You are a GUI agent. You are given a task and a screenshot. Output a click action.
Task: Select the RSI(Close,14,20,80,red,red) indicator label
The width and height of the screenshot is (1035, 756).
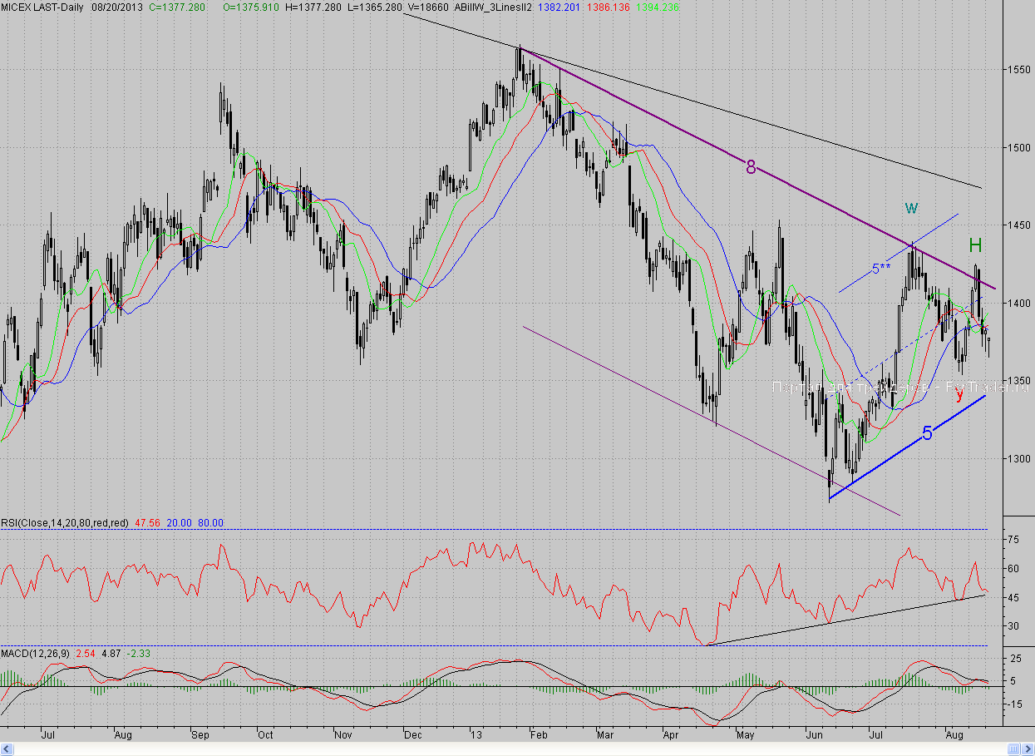[65, 523]
